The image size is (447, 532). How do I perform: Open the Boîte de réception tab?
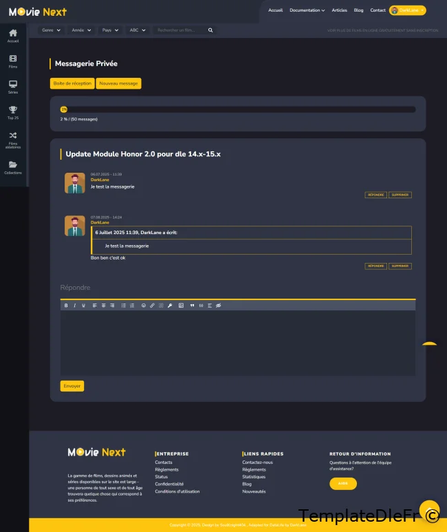point(72,83)
